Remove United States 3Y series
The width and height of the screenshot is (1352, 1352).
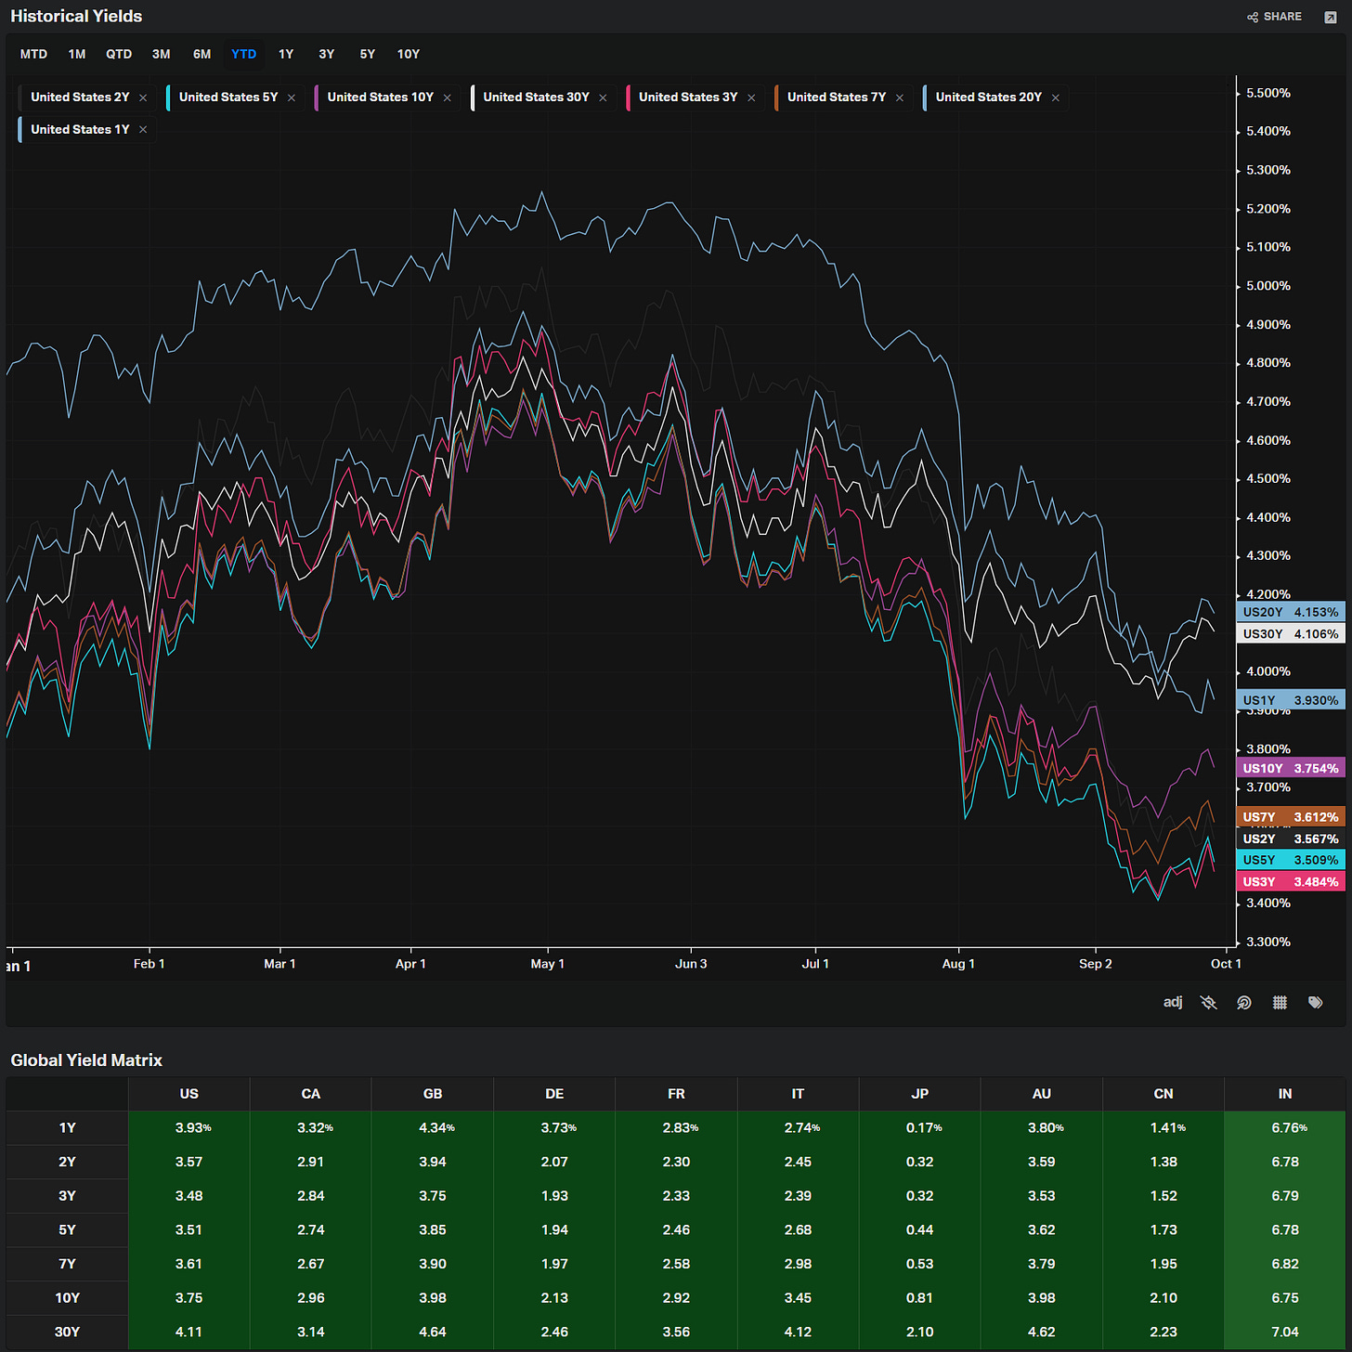pyautogui.click(x=751, y=97)
